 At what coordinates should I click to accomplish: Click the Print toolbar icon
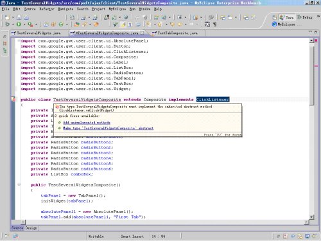(x=26, y=17)
